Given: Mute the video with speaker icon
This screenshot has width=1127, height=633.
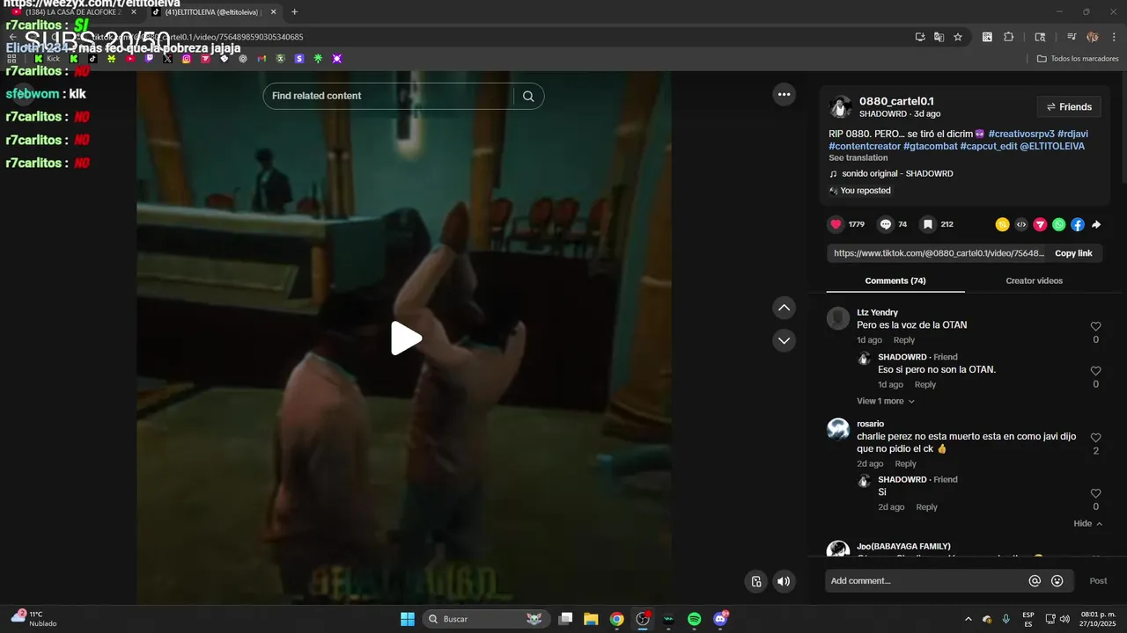Looking at the screenshot, I should point(784,581).
